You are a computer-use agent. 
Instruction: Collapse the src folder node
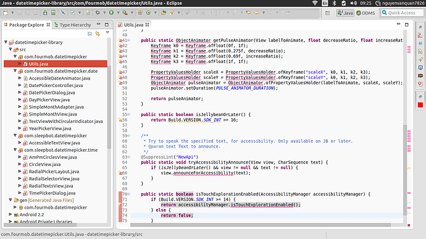(10, 49)
